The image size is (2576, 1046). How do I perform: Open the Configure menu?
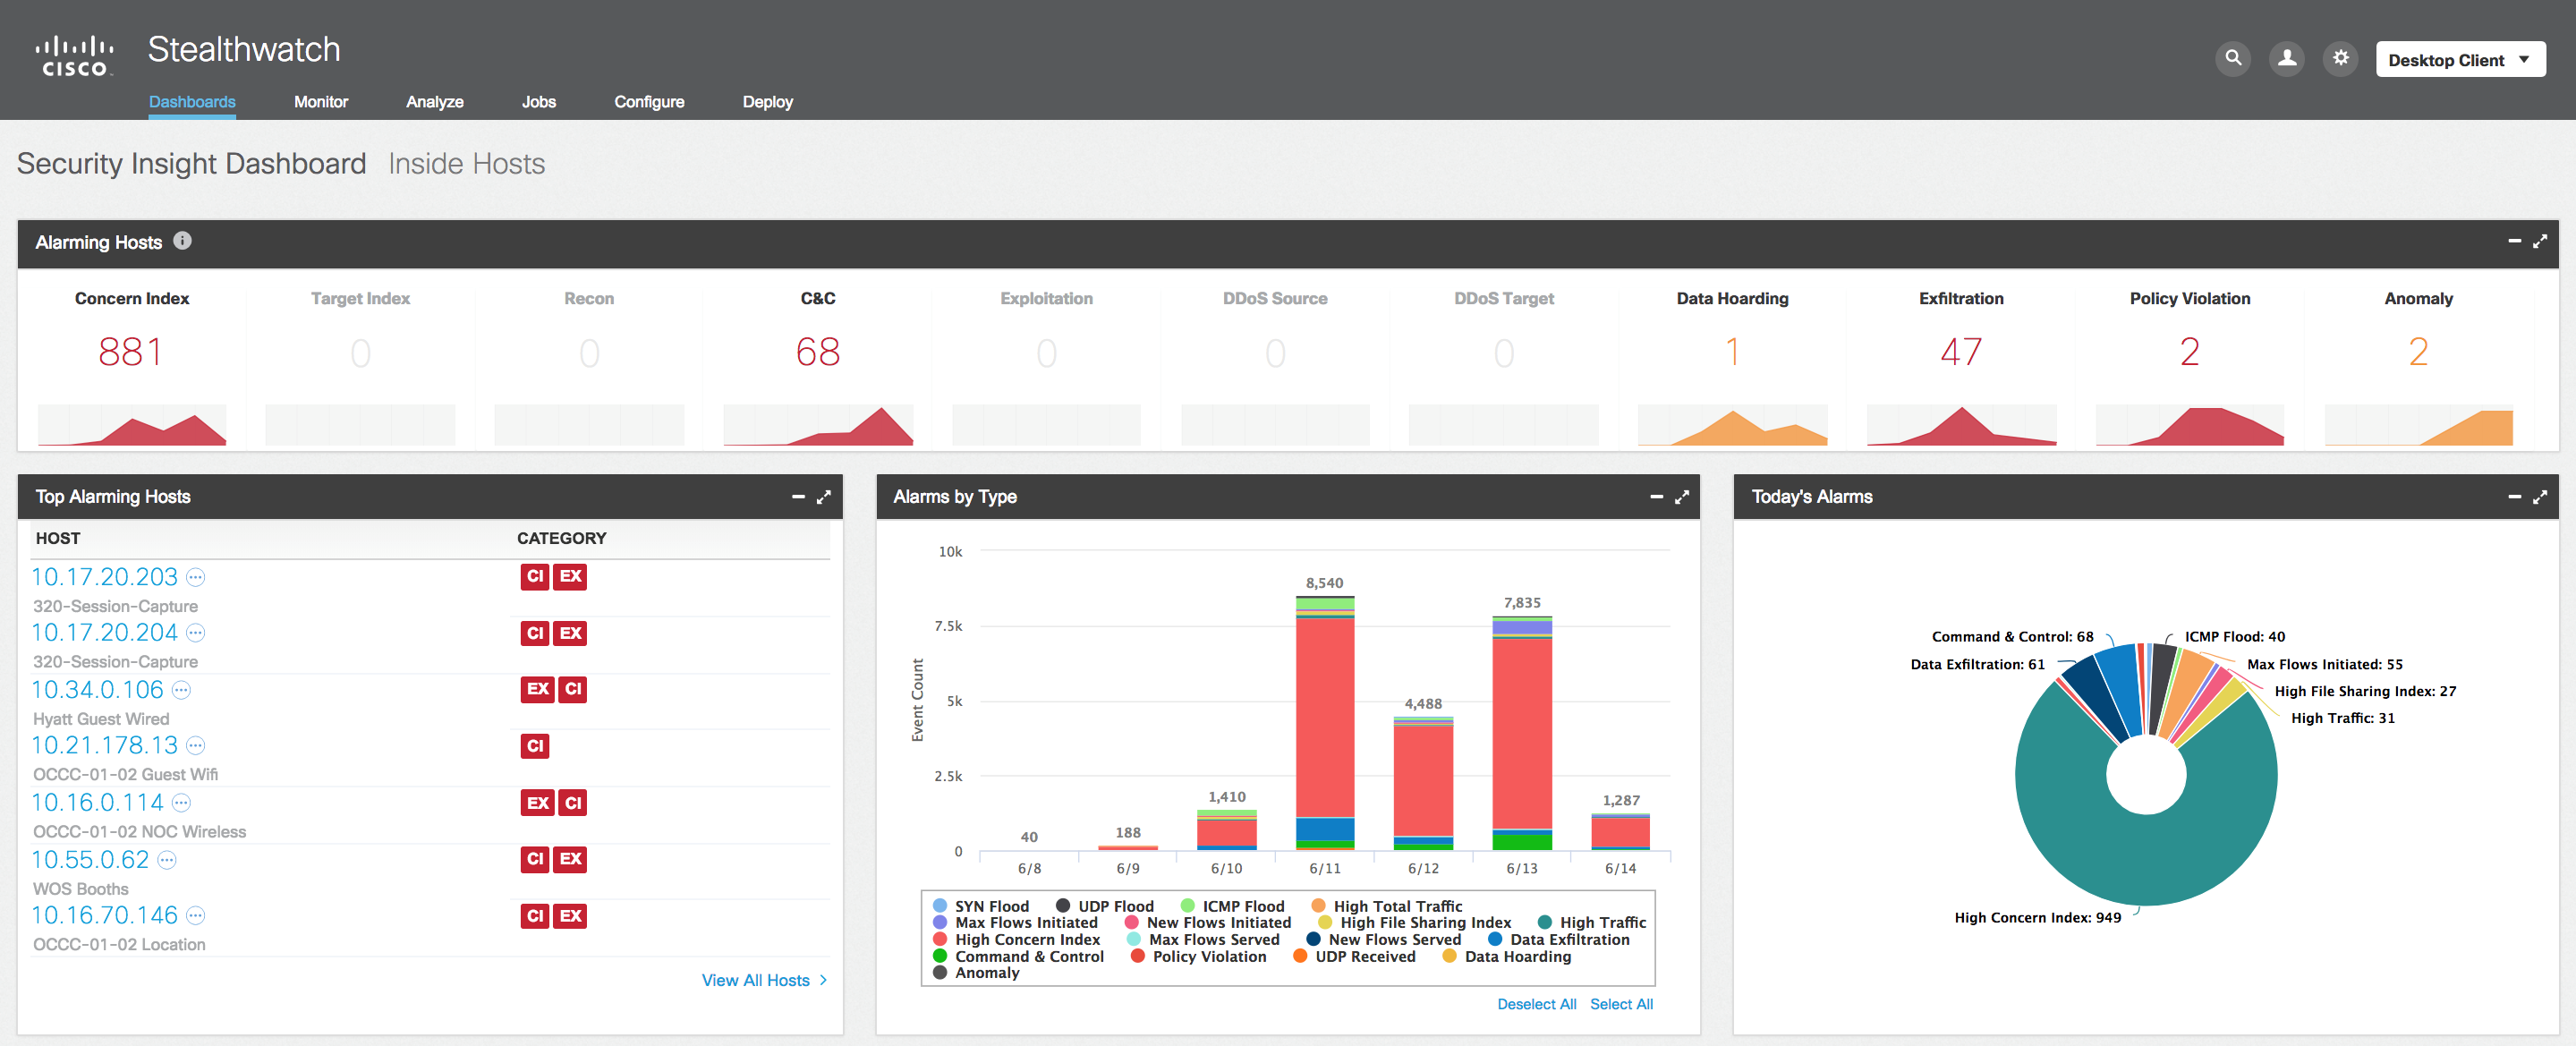[648, 102]
